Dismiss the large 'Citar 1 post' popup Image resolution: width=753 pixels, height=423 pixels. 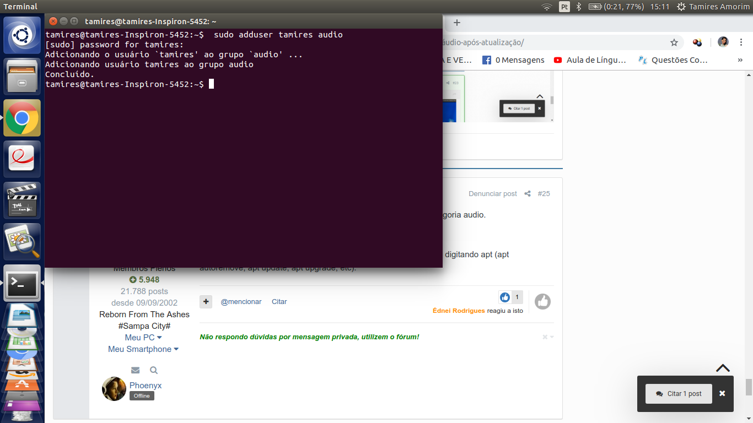pos(722,394)
